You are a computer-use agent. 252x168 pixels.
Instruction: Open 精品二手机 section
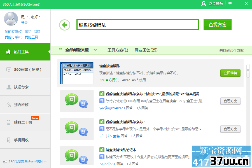pyautogui.click(x=25, y=122)
